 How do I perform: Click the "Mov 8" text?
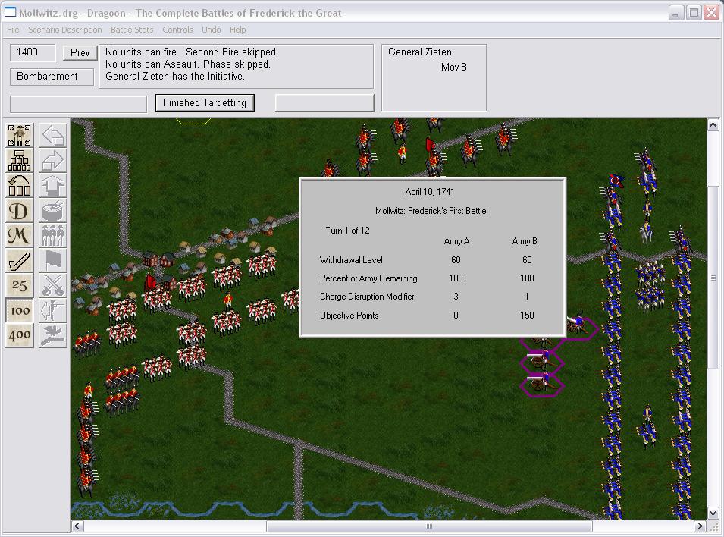click(454, 67)
